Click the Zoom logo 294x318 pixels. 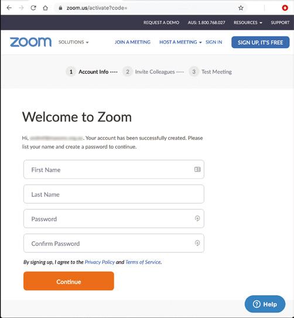point(30,42)
